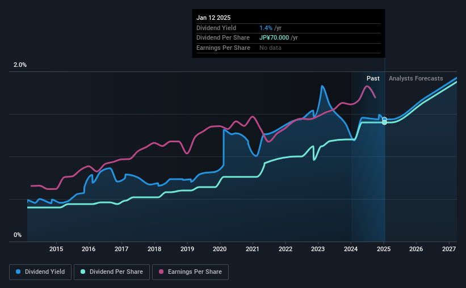Click the 0% y-axis label

click(x=18, y=235)
